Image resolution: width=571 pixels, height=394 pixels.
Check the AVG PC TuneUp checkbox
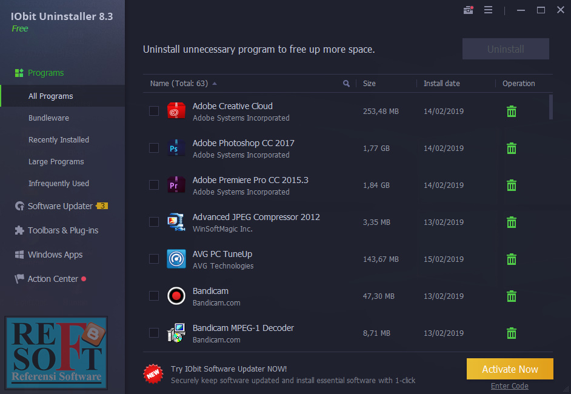tap(154, 259)
